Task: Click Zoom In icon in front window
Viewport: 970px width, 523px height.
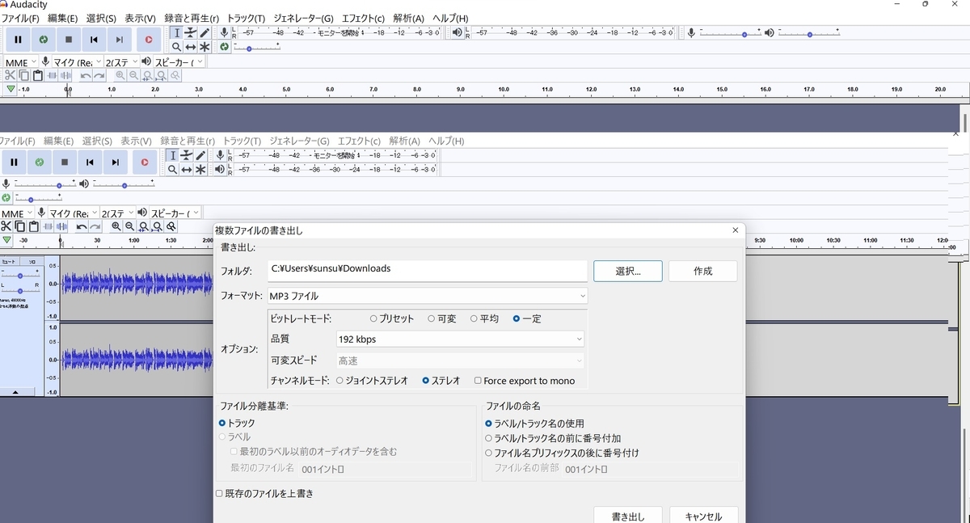Action: point(116,227)
